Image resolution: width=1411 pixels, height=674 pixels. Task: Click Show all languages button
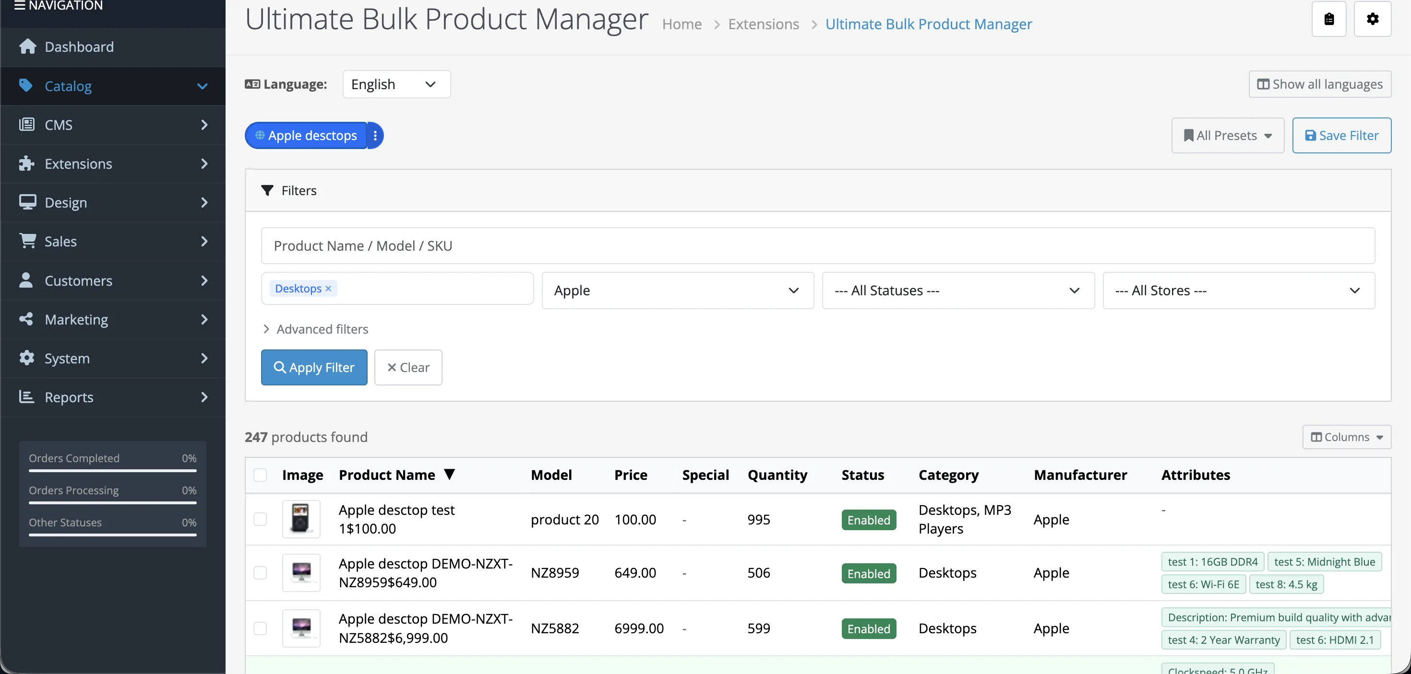[x=1319, y=84]
